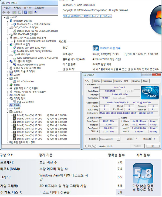Switch to the SPD tab in CPU-Z
The height and width of the screenshot is (197, 162).
pos(126,81)
